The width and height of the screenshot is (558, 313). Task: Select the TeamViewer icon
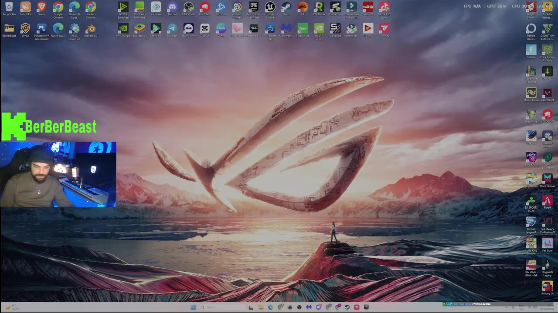pyautogui.click(x=188, y=30)
